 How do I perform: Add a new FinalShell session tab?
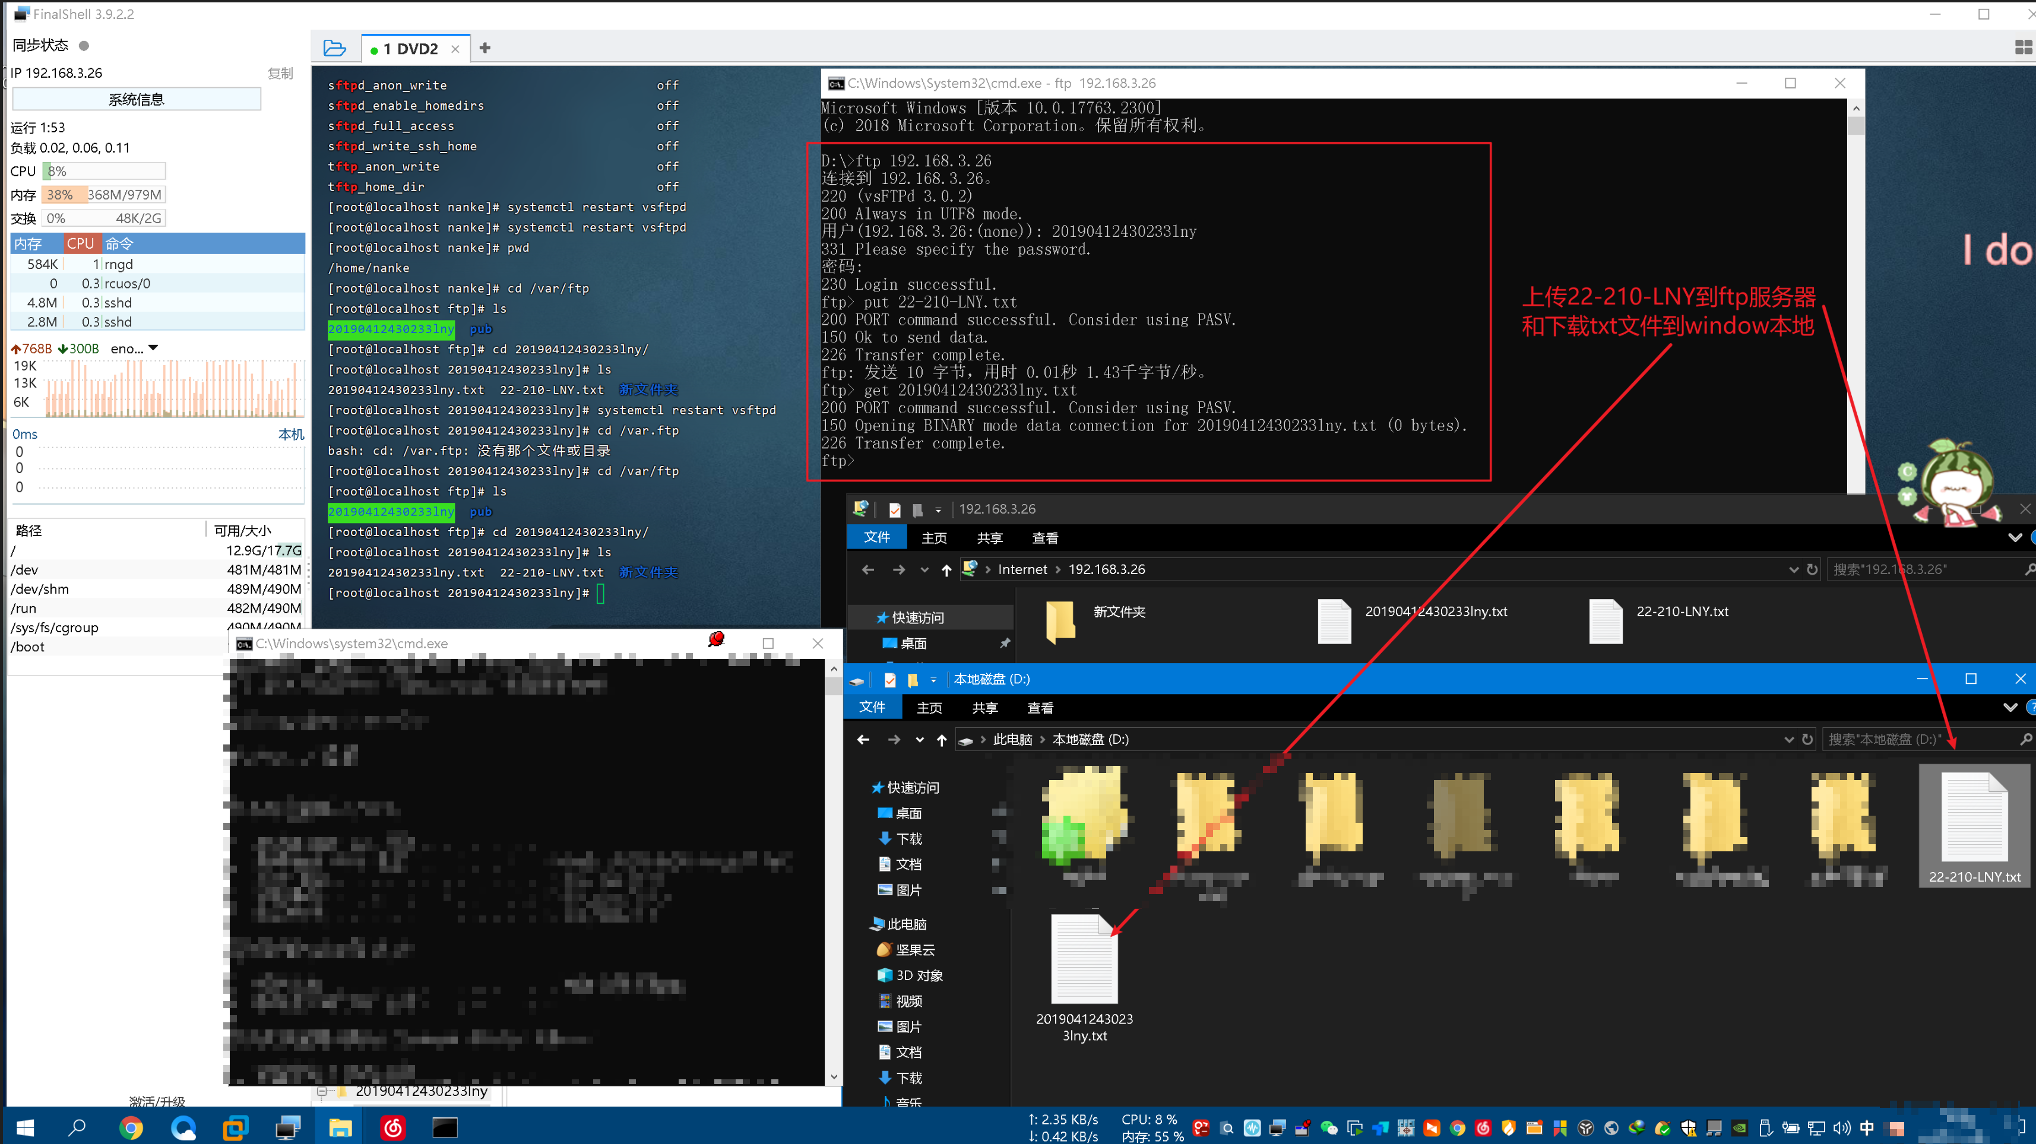tap(485, 48)
